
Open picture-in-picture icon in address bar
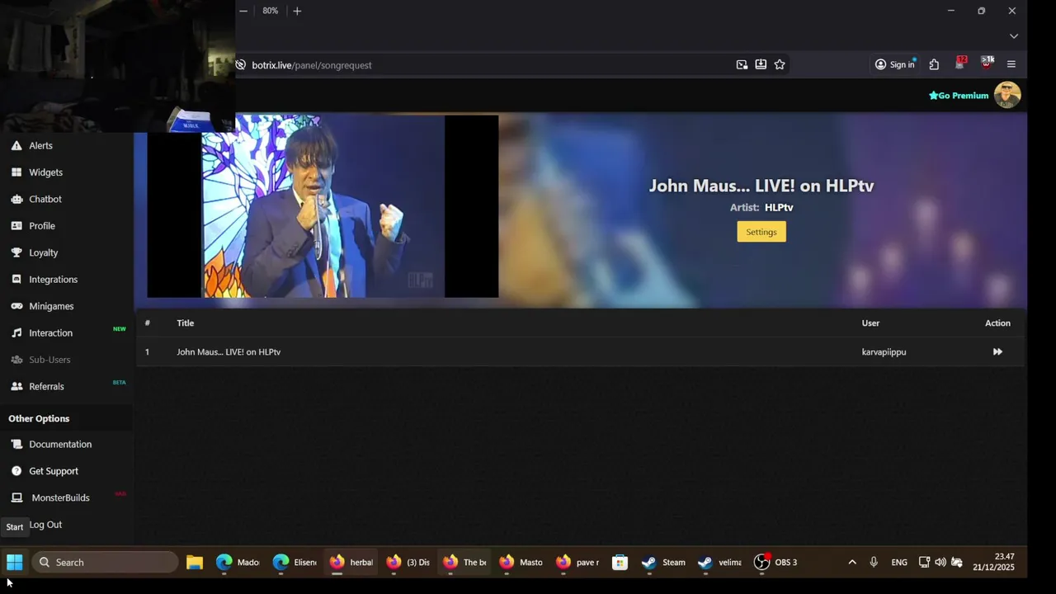click(x=742, y=64)
